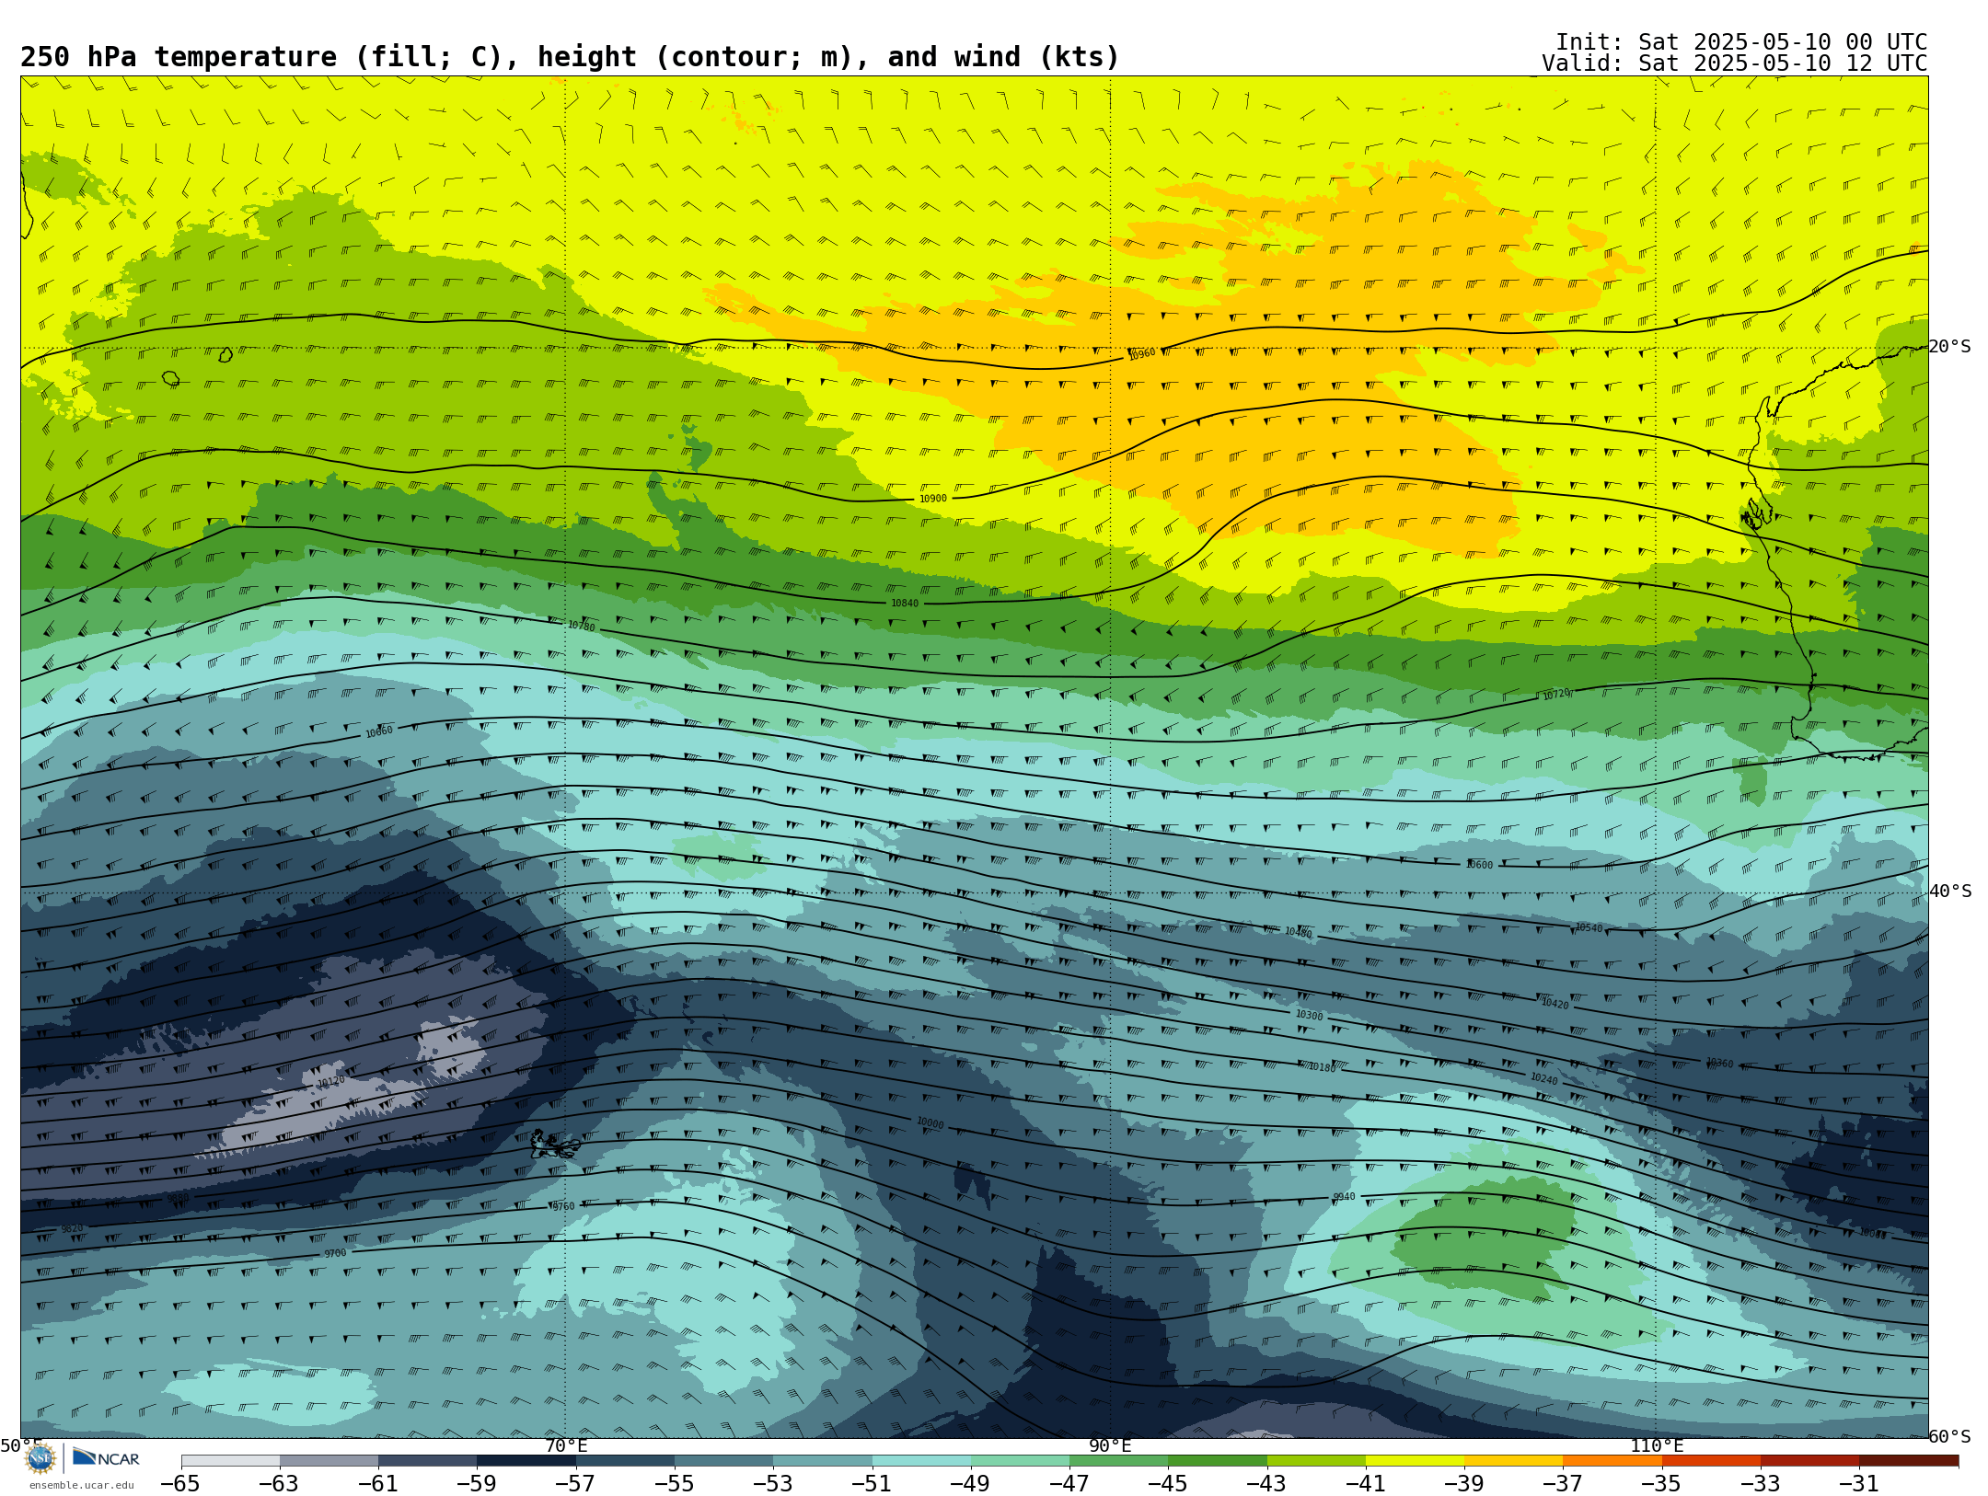Click the -45 colorbar tick label
The image size is (1988, 1496).
(1167, 1483)
